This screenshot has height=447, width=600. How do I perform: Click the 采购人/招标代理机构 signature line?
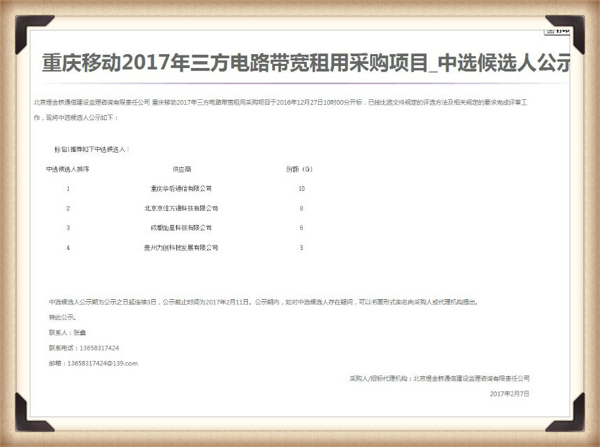440,378
